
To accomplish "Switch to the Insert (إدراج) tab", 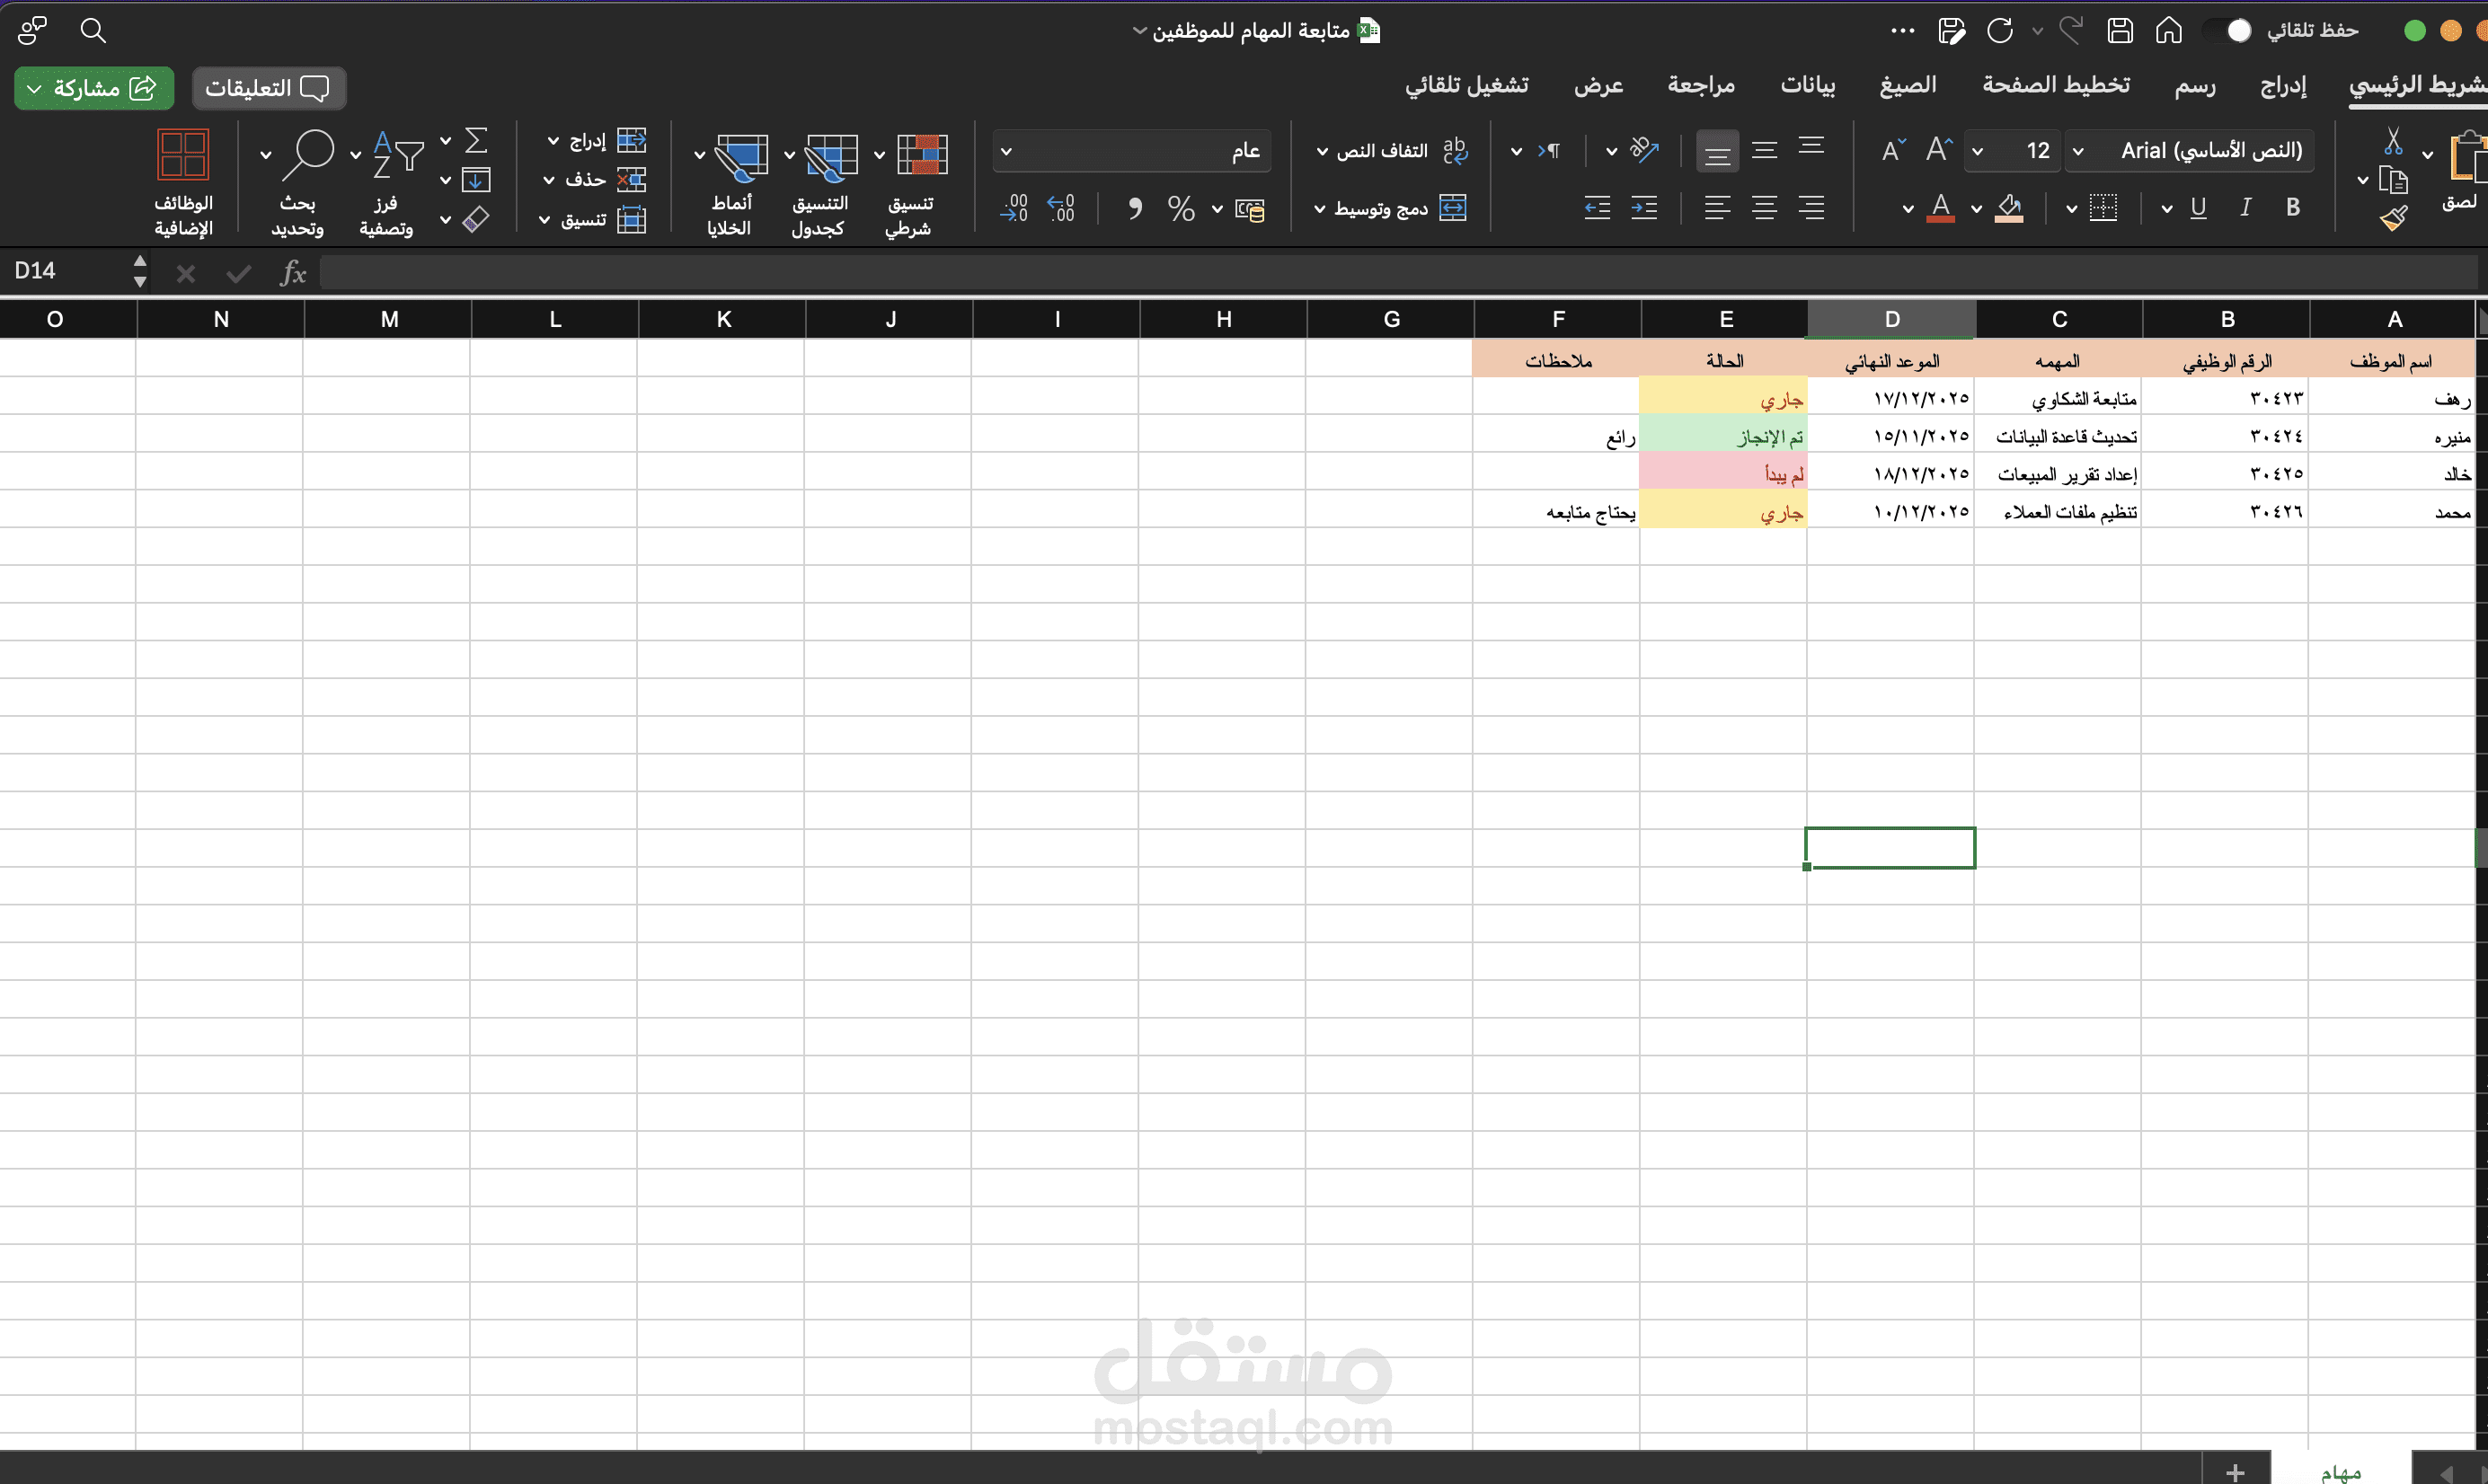I will pos(2283,86).
